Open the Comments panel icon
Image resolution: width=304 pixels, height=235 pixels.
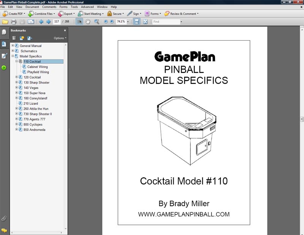click(x=4, y=230)
